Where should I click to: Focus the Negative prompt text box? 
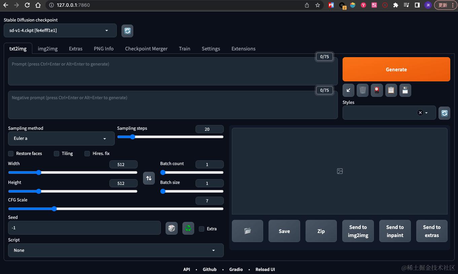(173, 105)
